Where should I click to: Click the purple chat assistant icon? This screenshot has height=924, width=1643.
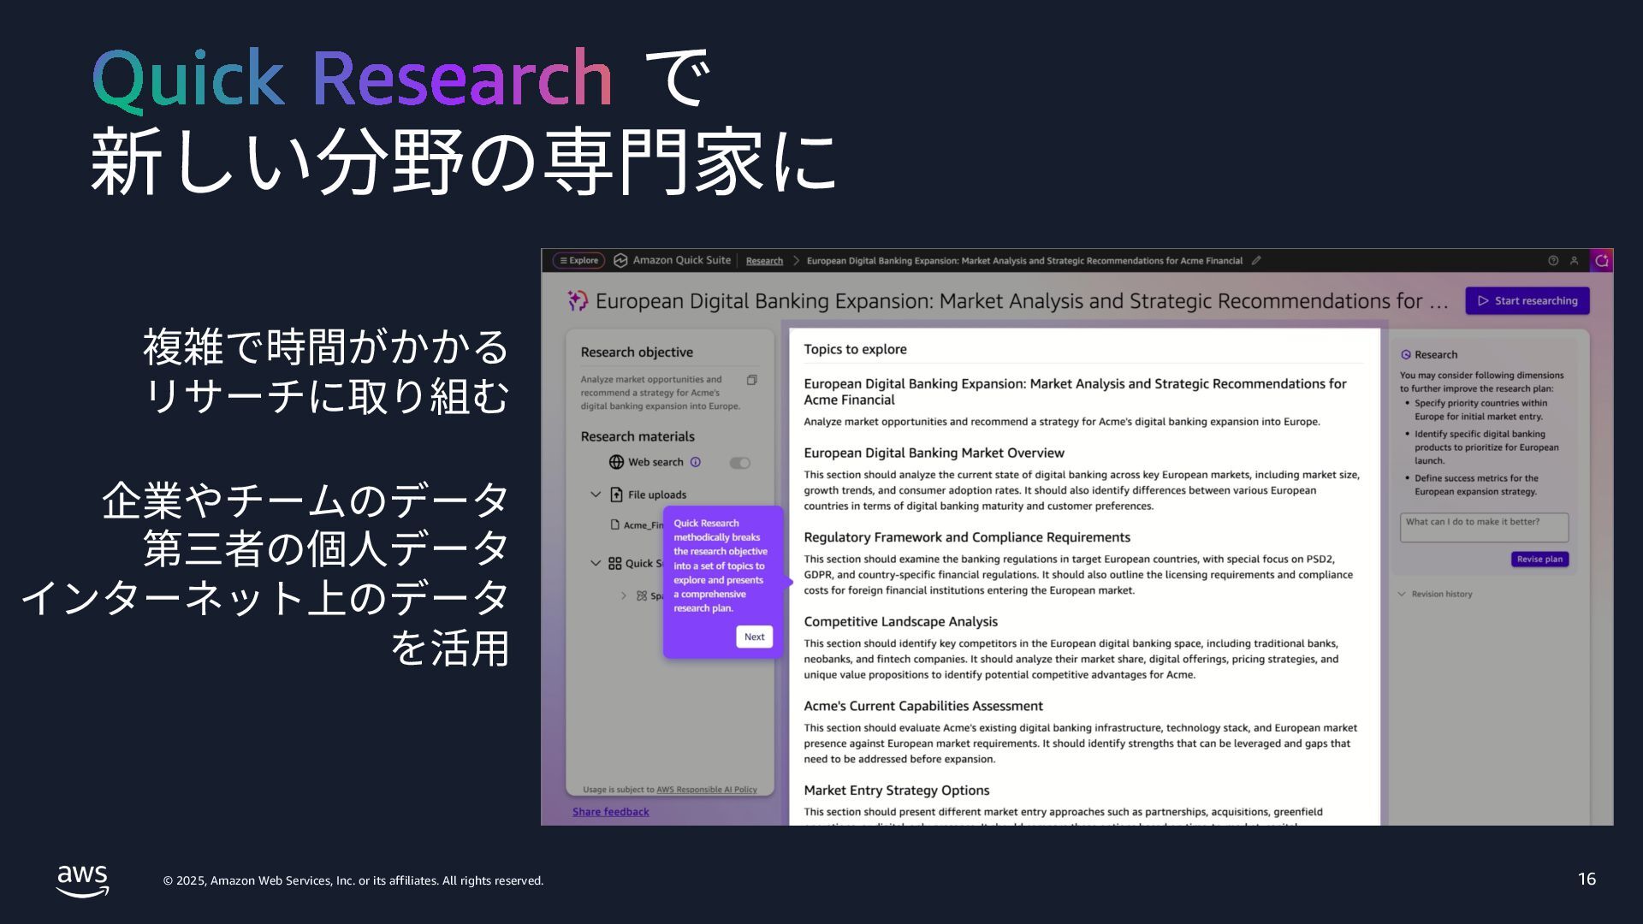(1602, 261)
